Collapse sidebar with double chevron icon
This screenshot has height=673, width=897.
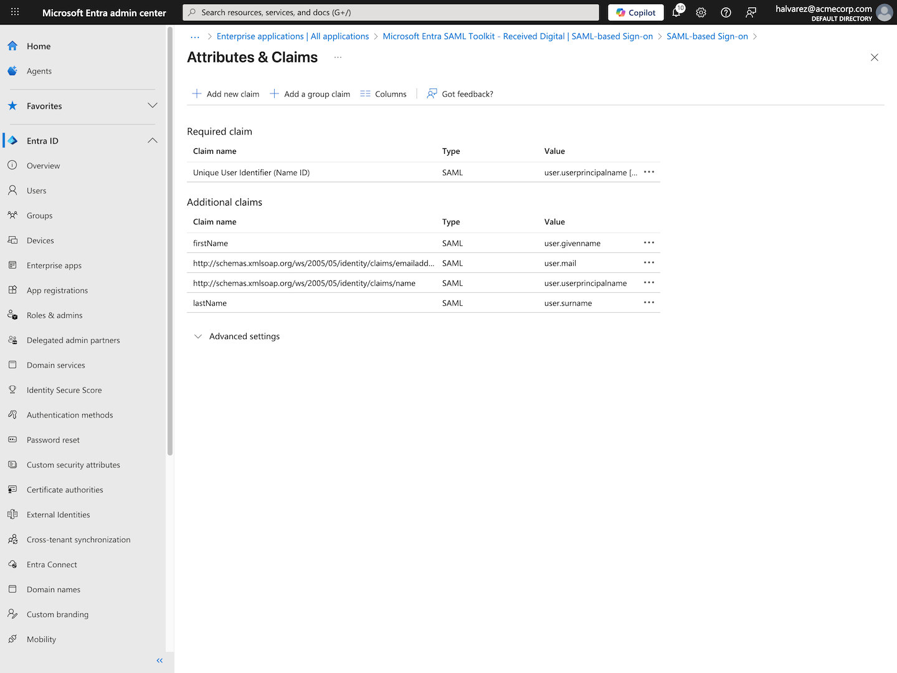pos(159,661)
